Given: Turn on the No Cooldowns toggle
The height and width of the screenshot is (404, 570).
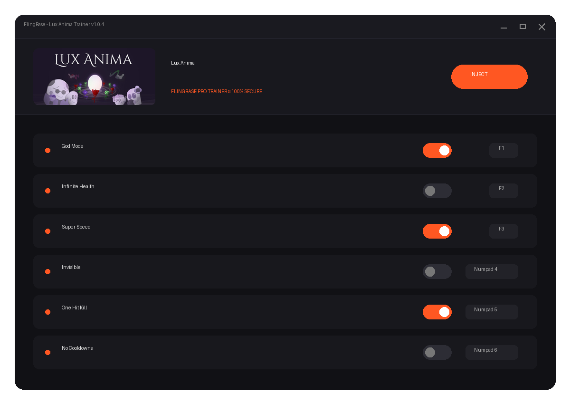Looking at the screenshot, I should [437, 352].
